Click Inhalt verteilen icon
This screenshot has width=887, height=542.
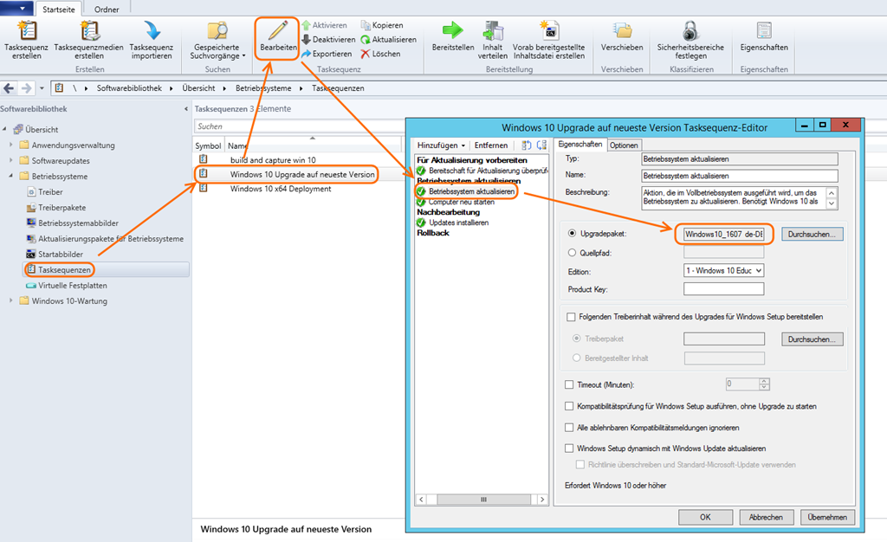493,30
